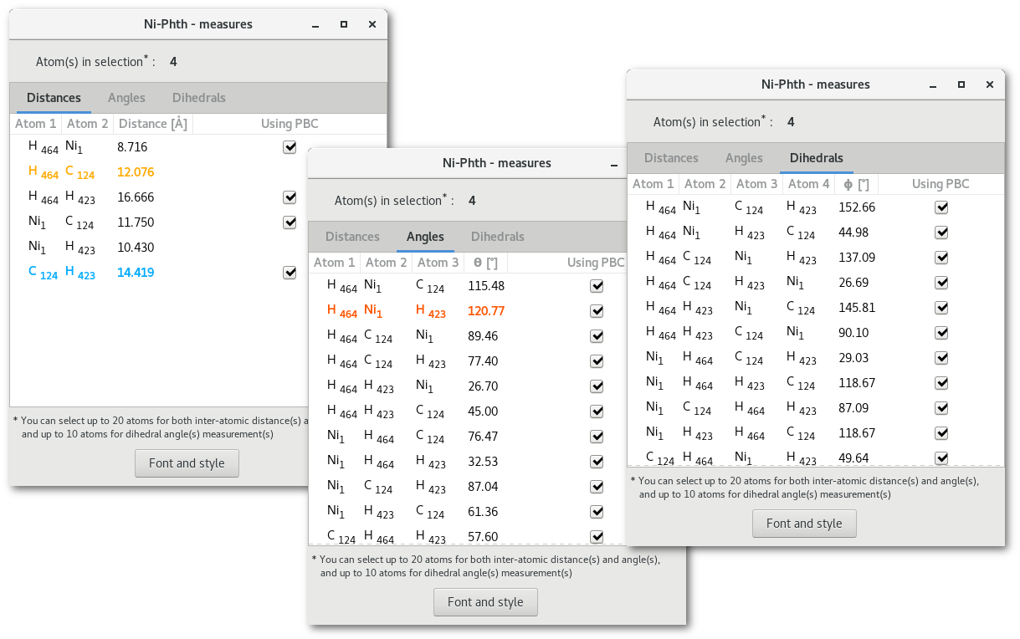Uncheck PBC for the highlighted 120.77 angle row

point(597,311)
